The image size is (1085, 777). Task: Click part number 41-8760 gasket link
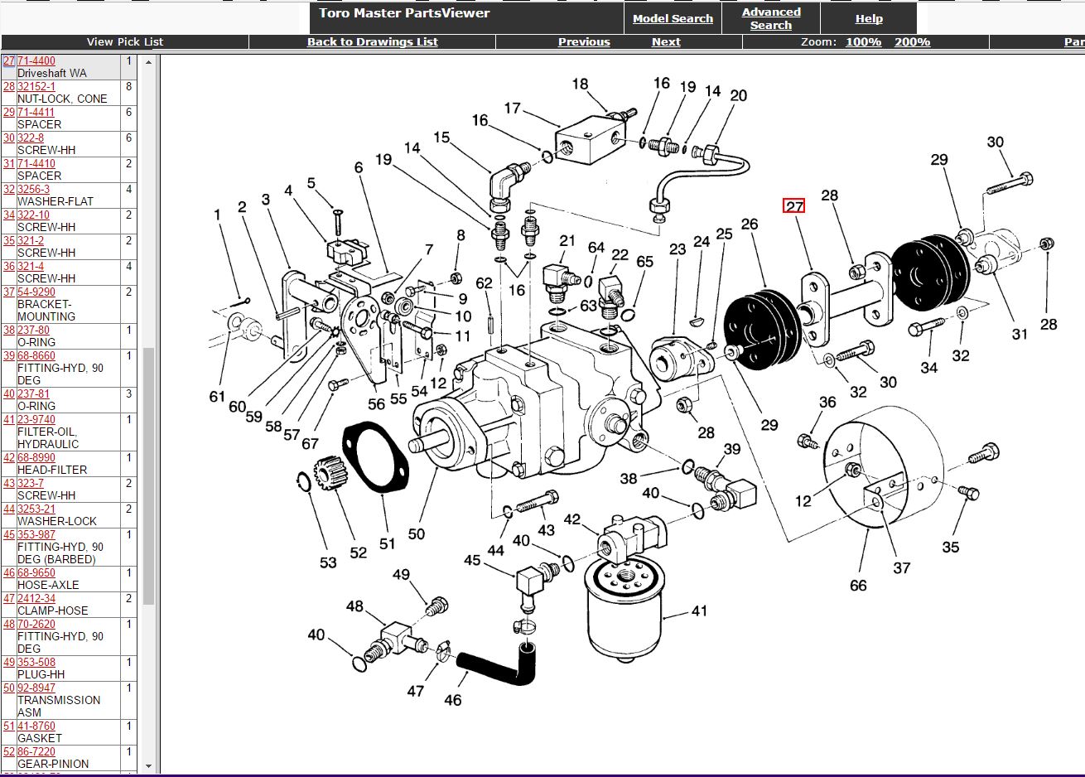coord(36,726)
